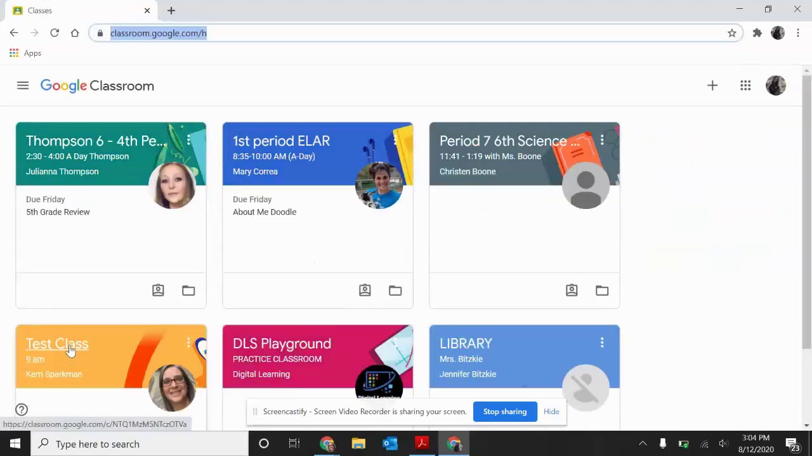
Task: Click the site security lock icon
Action: click(x=100, y=33)
